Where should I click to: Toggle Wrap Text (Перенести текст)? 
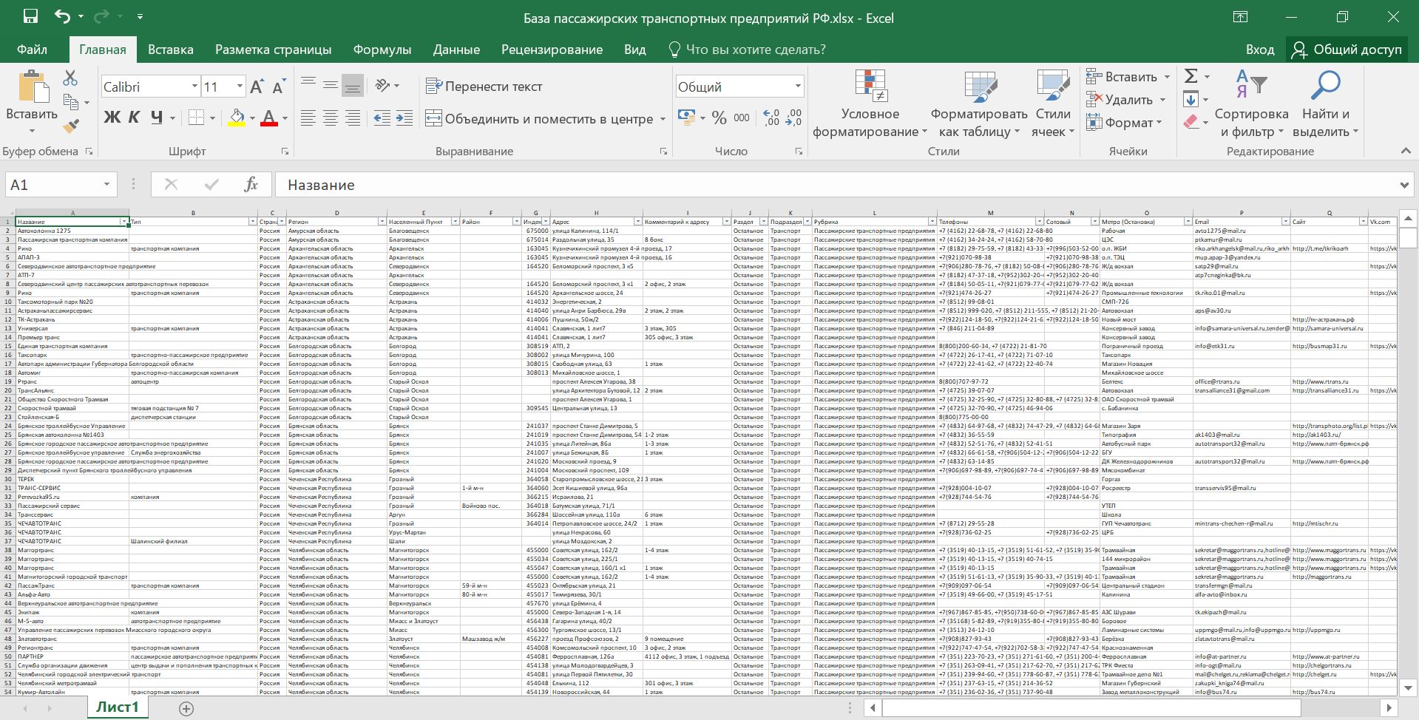[x=484, y=86]
